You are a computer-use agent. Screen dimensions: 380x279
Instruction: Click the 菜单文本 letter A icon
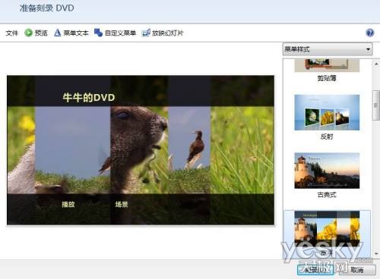(58, 33)
